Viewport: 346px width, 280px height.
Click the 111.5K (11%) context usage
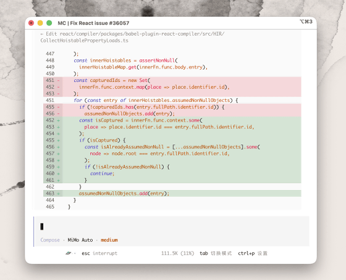[x=178, y=253]
